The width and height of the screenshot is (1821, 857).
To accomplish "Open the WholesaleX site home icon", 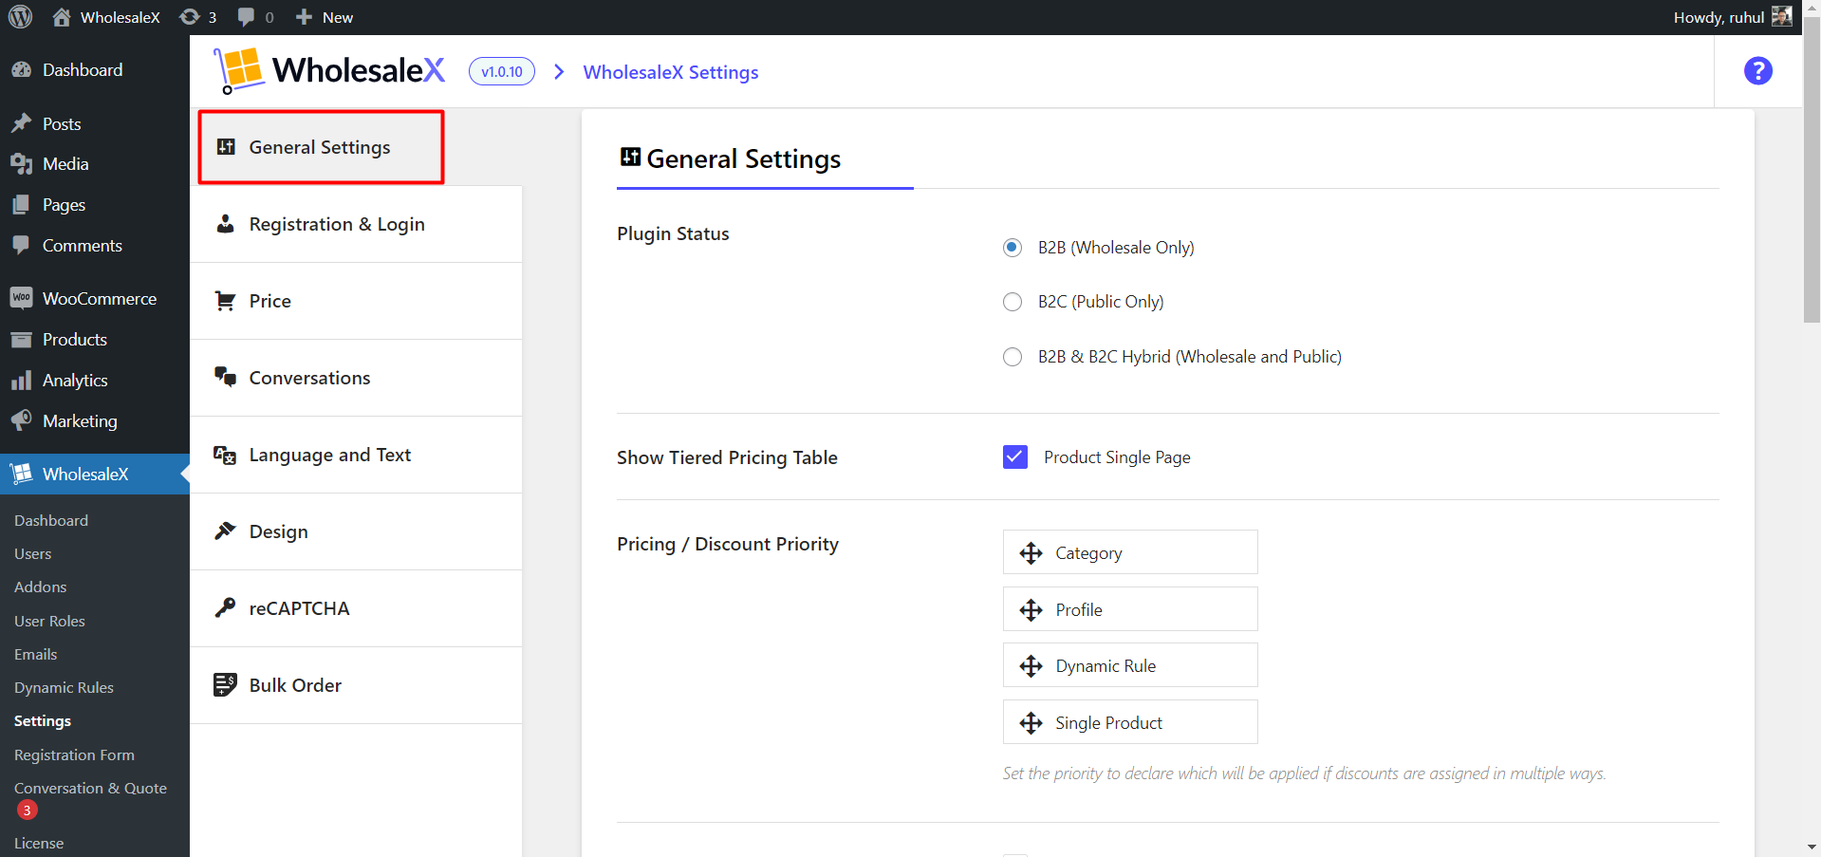I will point(62,17).
